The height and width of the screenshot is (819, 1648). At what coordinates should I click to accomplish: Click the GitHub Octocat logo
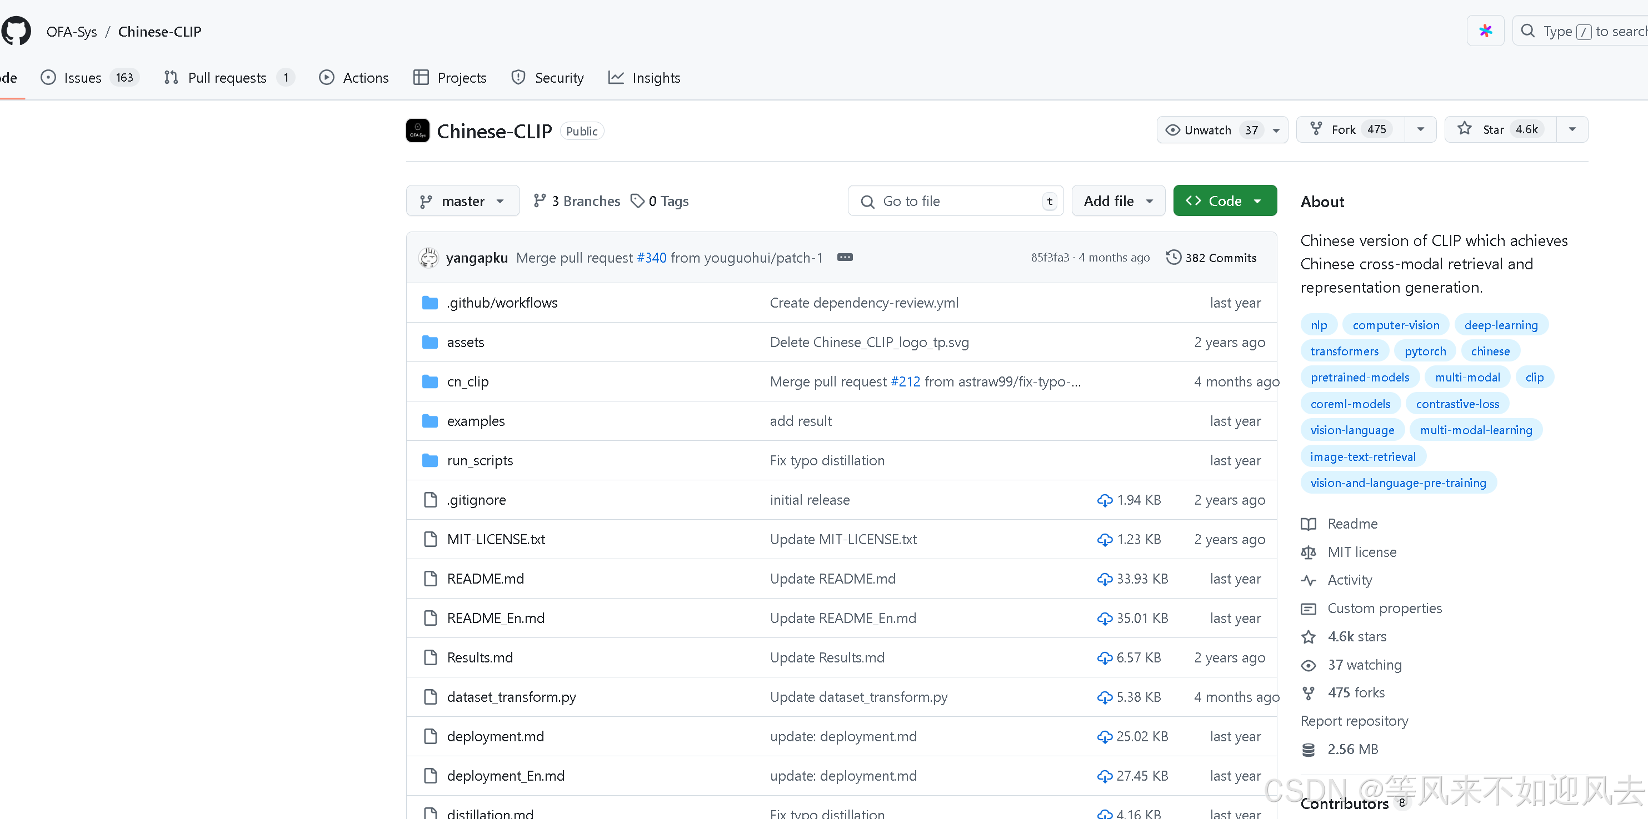point(16,31)
